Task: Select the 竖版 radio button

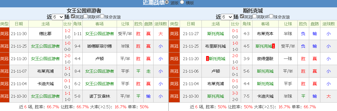Action: tap(167, 2)
